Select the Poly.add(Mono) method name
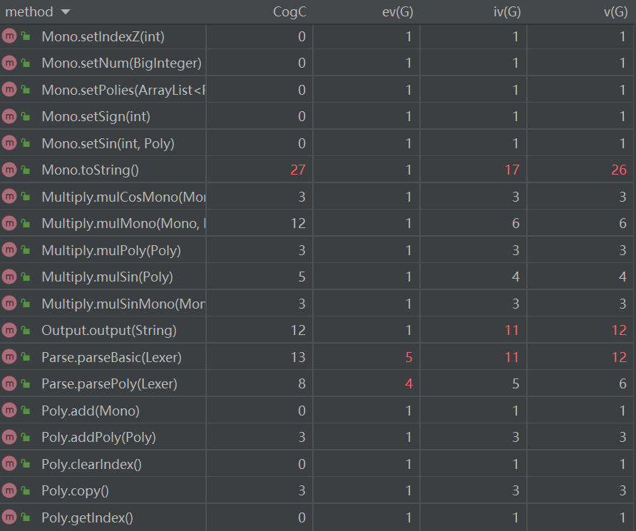This screenshot has width=636, height=531. [x=91, y=411]
